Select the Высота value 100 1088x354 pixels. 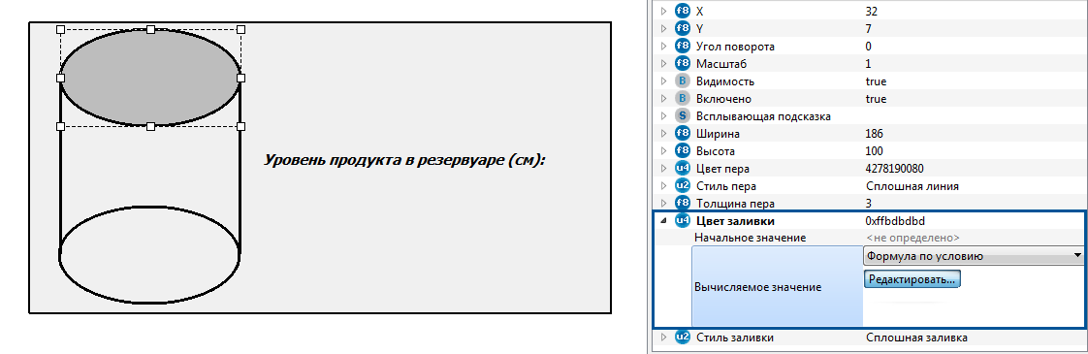coord(875,150)
